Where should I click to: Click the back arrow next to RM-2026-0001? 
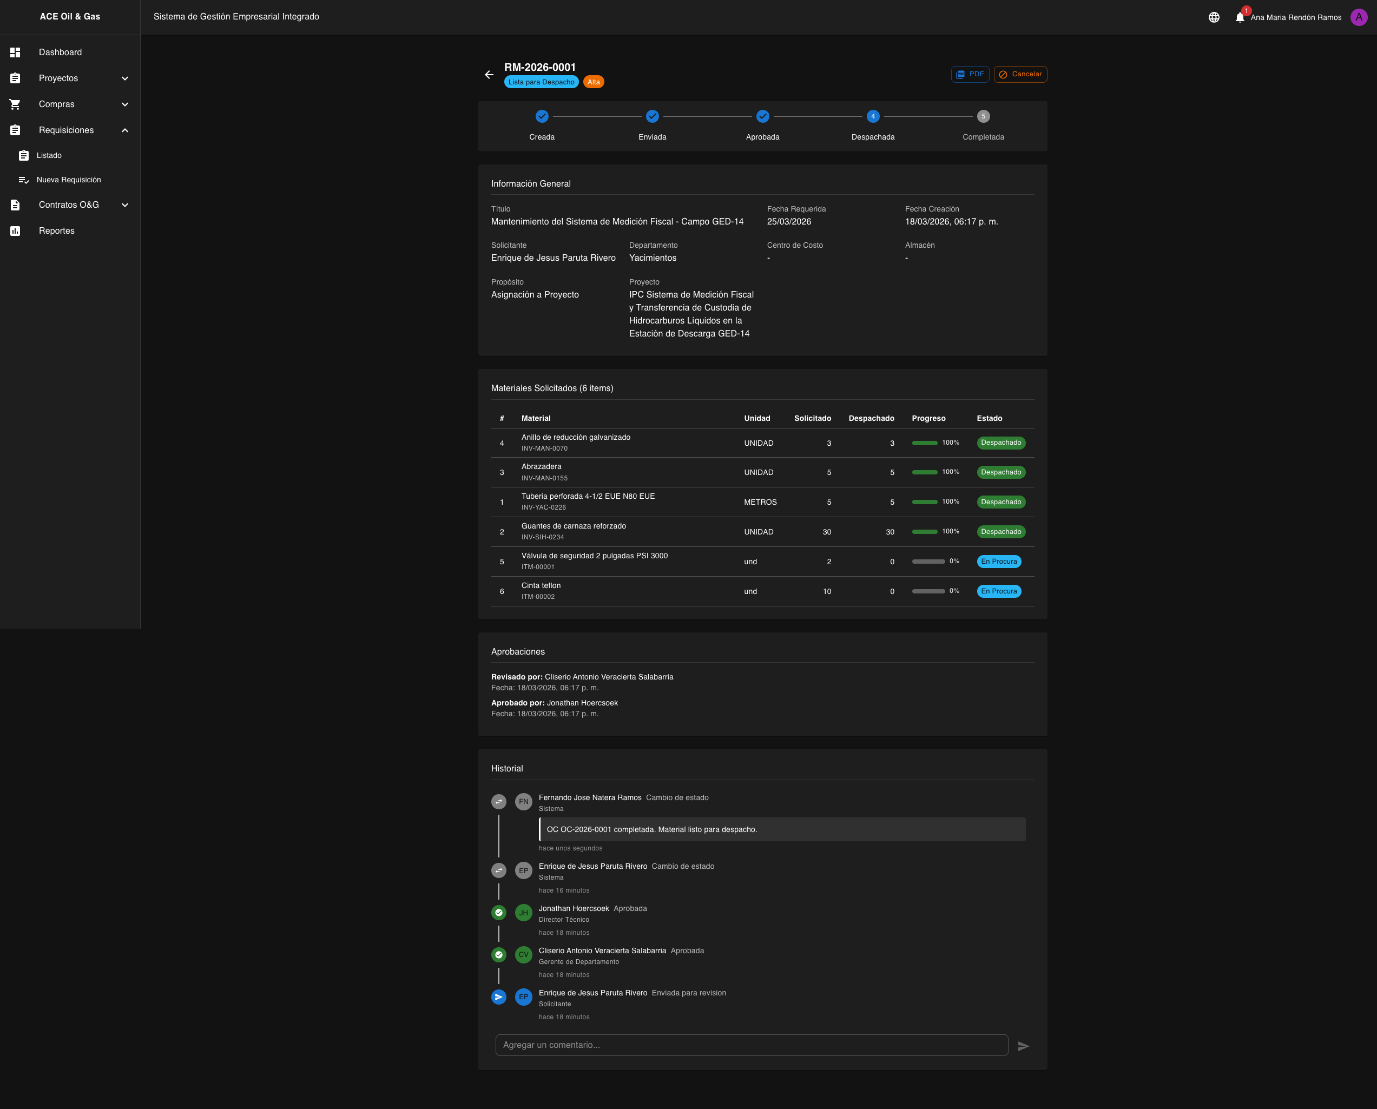point(489,75)
